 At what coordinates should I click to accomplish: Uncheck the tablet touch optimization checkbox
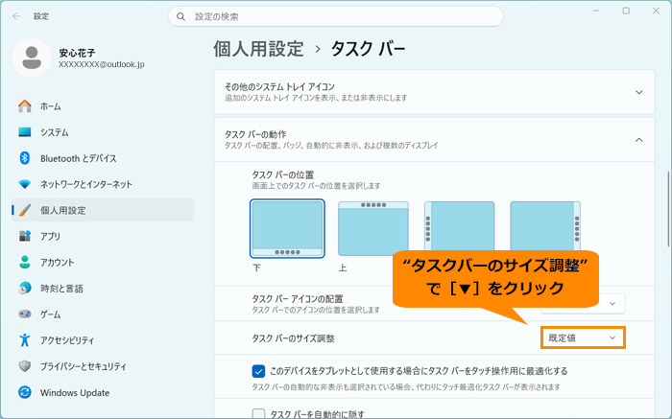click(x=258, y=371)
